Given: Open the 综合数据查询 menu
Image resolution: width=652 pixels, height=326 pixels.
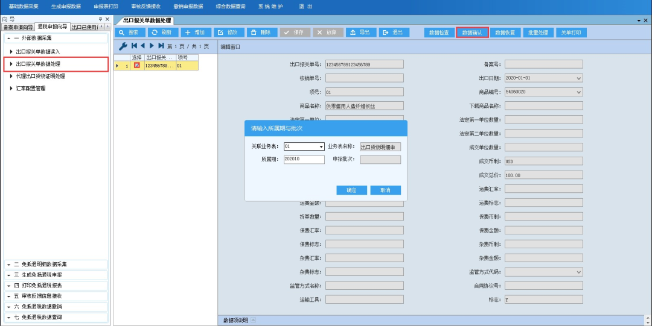Looking at the screenshot, I should click(231, 7).
